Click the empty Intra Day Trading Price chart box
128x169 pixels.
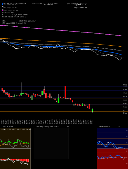51,143
